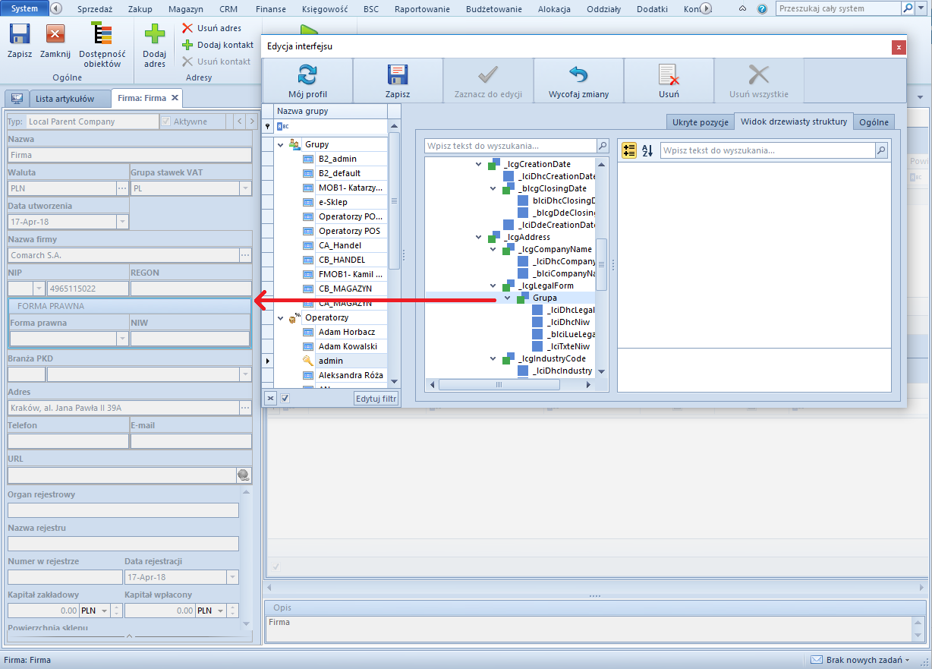Open Dostępność obiektów in the ribbon
The width and height of the screenshot is (932, 669).
[102, 46]
